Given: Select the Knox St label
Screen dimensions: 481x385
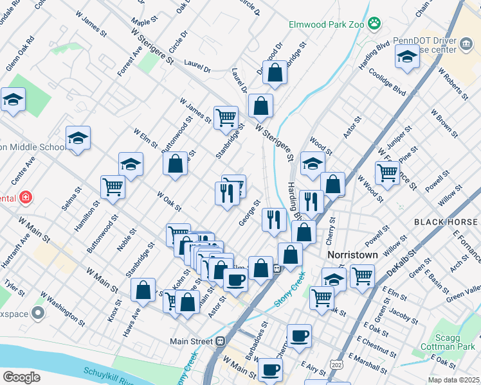Looking at the screenshot, I should click(x=114, y=311).
